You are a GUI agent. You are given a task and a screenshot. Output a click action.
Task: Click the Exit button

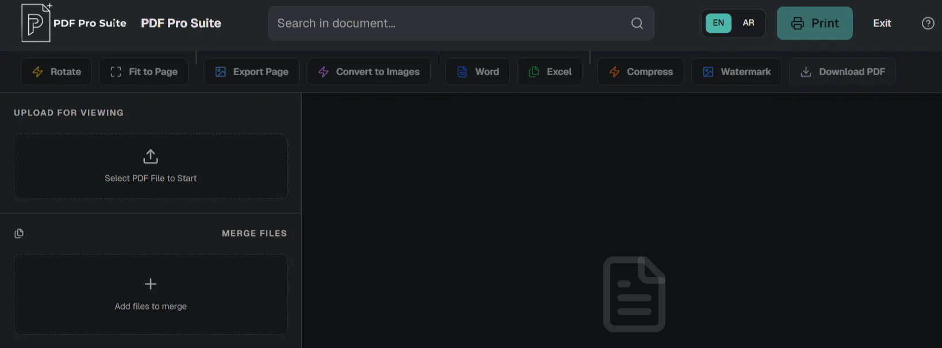pos(882,23)
